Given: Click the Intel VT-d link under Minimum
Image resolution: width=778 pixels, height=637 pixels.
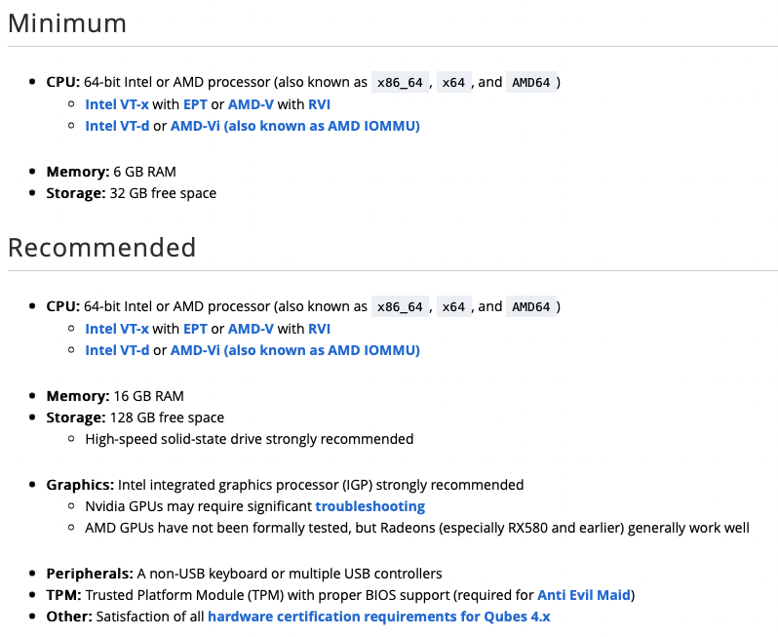Looking at the screenshot, I should pos(117,126).
